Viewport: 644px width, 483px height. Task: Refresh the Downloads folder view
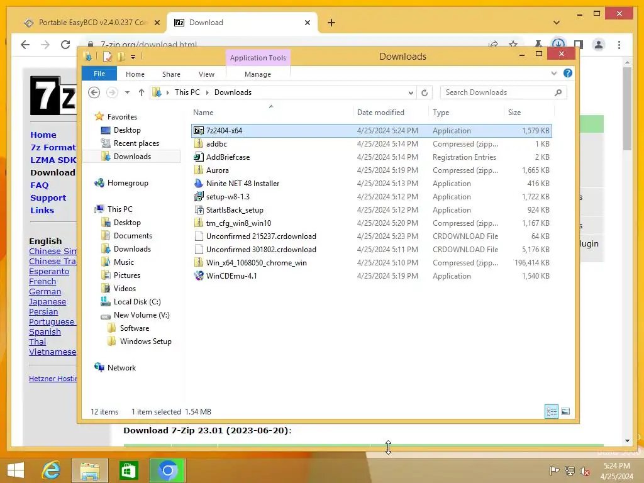pos(425,92)
